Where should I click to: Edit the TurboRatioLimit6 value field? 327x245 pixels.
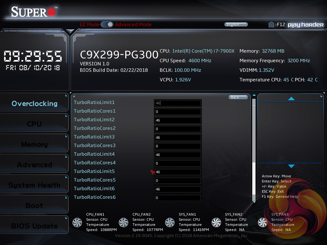tap(178, 189)
